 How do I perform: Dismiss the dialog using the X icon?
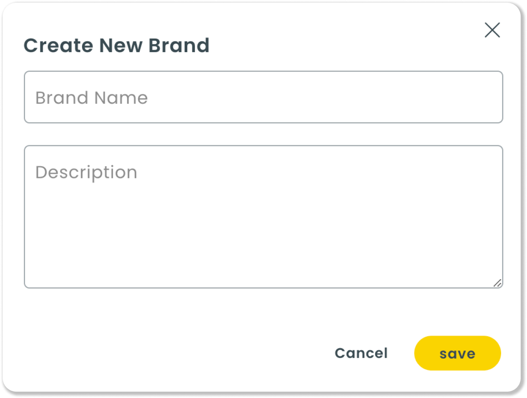[492, 30]
